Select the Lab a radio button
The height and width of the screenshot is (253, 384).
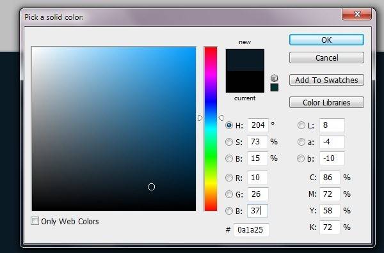pyautogui.click(x=301, y=142)
